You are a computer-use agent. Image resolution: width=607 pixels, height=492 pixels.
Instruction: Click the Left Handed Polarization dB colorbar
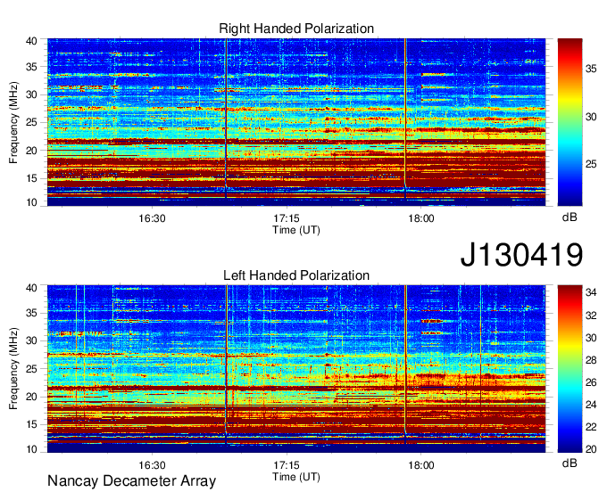(570, 369)
